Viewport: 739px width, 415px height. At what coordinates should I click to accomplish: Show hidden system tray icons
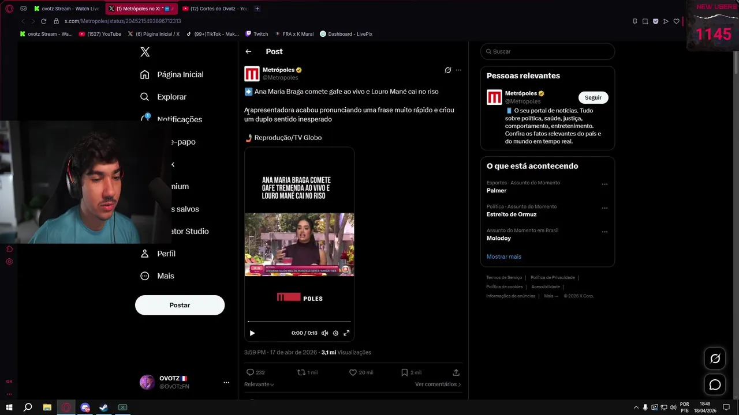click(636, 408)
